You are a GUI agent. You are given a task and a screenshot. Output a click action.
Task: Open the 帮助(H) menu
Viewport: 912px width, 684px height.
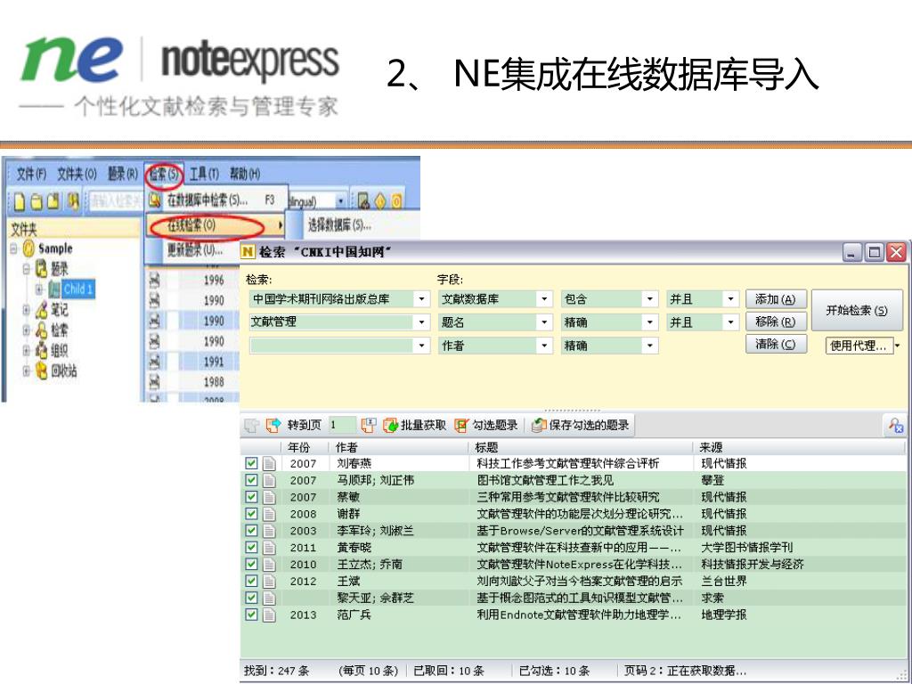pyautogui.click(x=244, y=174)
